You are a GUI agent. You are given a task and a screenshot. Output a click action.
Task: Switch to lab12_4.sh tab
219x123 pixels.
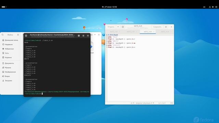coord(165,32)
